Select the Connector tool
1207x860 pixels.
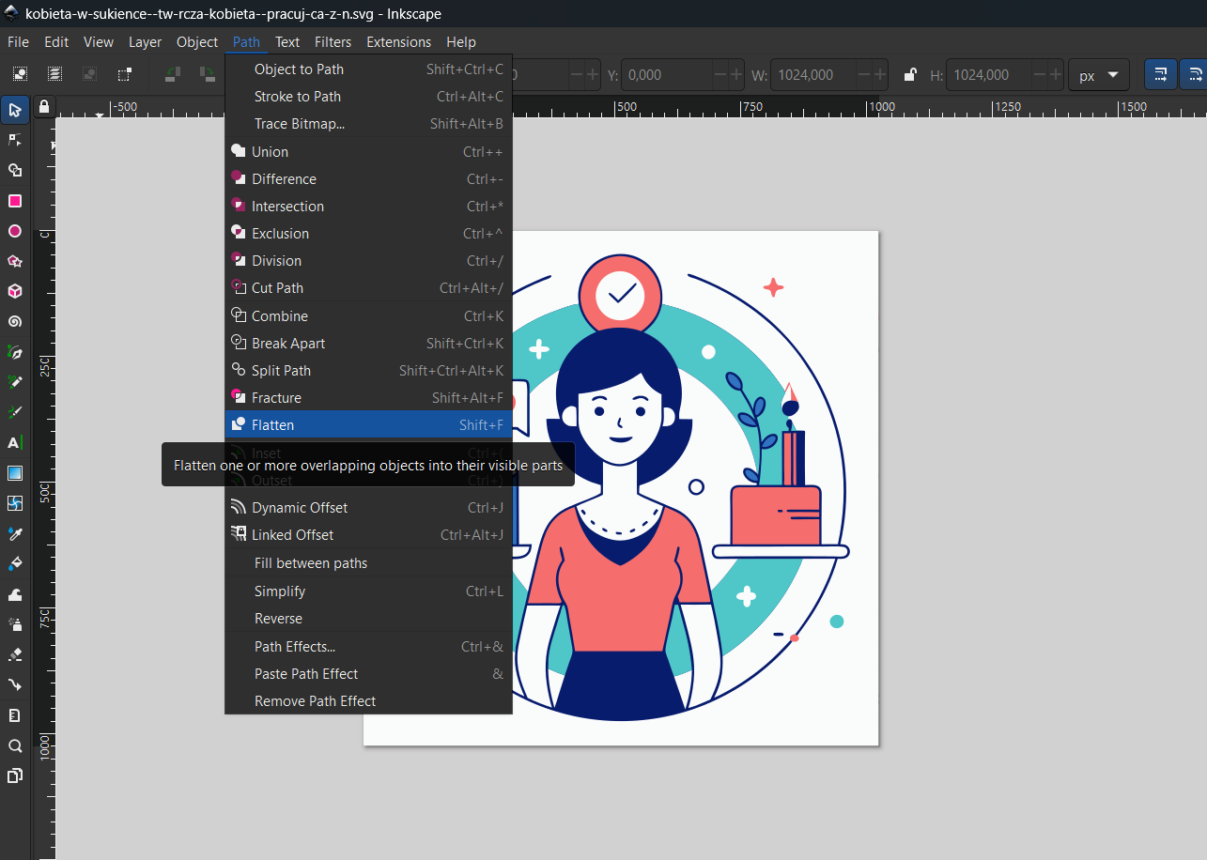15,684
